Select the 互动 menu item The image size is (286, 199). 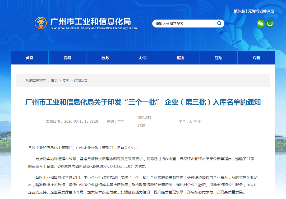(x=219, y=58)
